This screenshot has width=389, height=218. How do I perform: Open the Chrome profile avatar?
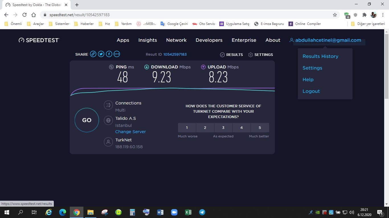pos(374,15)
